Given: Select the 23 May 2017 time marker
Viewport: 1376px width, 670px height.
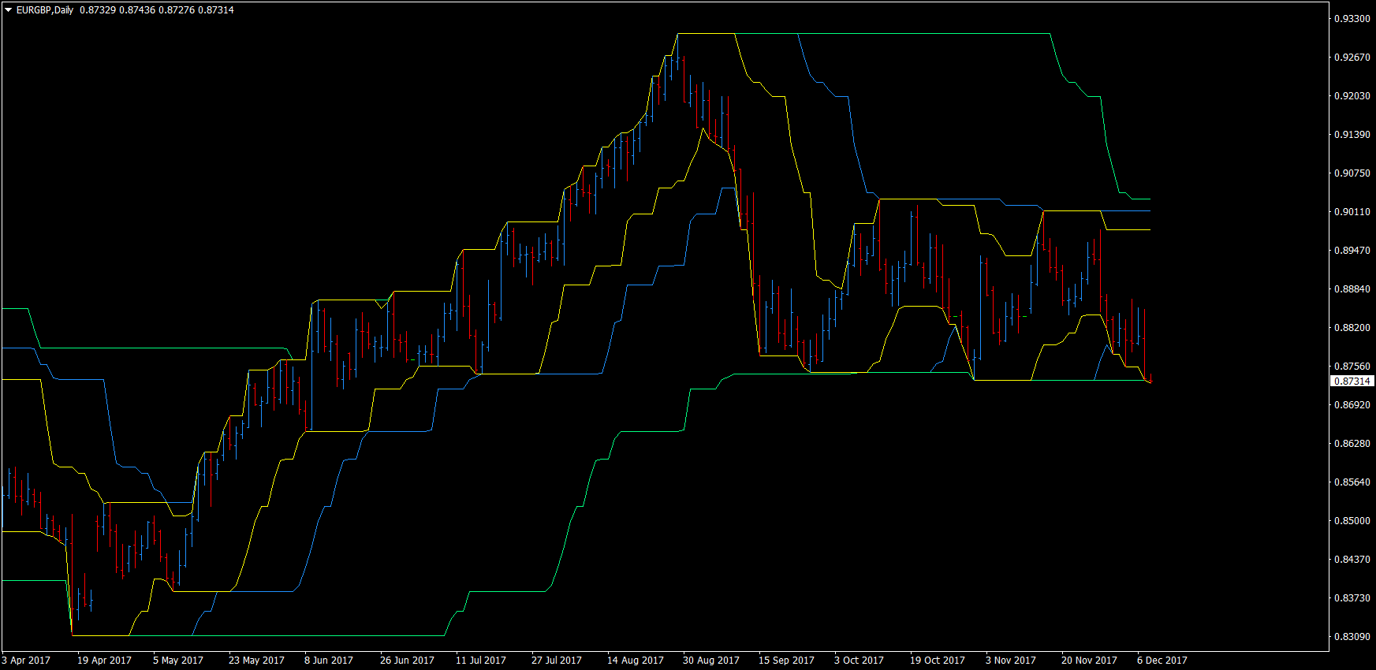Looking at the screenshot, I should (256, 661).
